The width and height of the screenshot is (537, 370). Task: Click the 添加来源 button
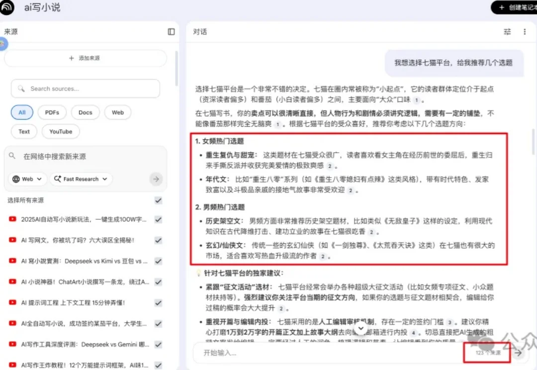point(85,58)
